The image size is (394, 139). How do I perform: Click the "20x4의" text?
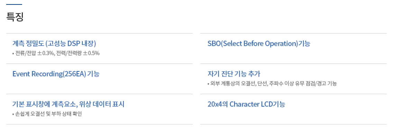click(218, 104)
